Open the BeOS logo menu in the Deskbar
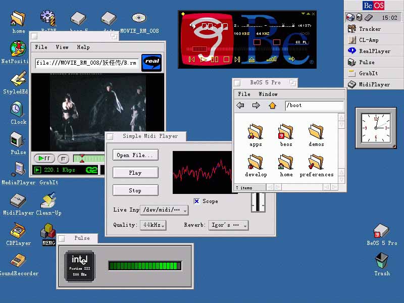 pos(374,6)
